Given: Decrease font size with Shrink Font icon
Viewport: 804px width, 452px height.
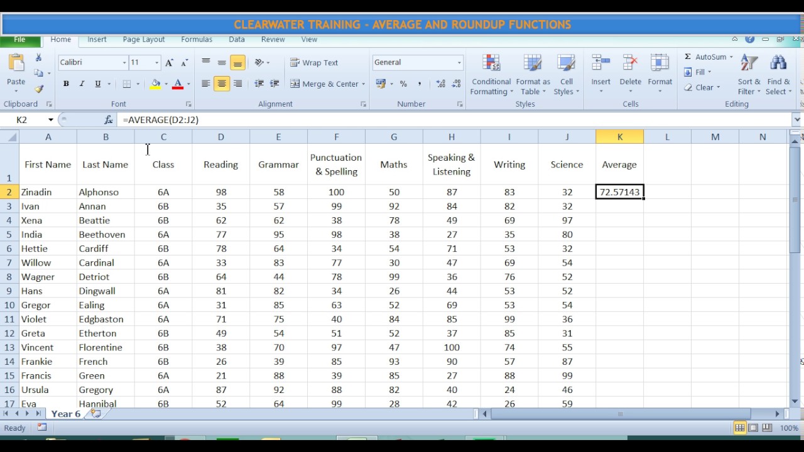Looking at the screenshot, I should [184, 62].
